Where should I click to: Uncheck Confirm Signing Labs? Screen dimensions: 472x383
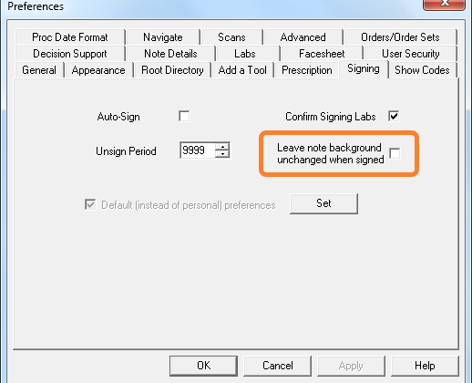click(394, 116)
